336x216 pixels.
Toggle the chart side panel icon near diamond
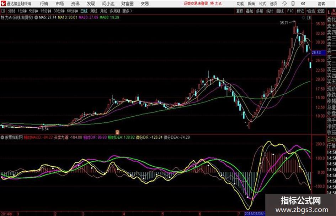pos(309,18)
